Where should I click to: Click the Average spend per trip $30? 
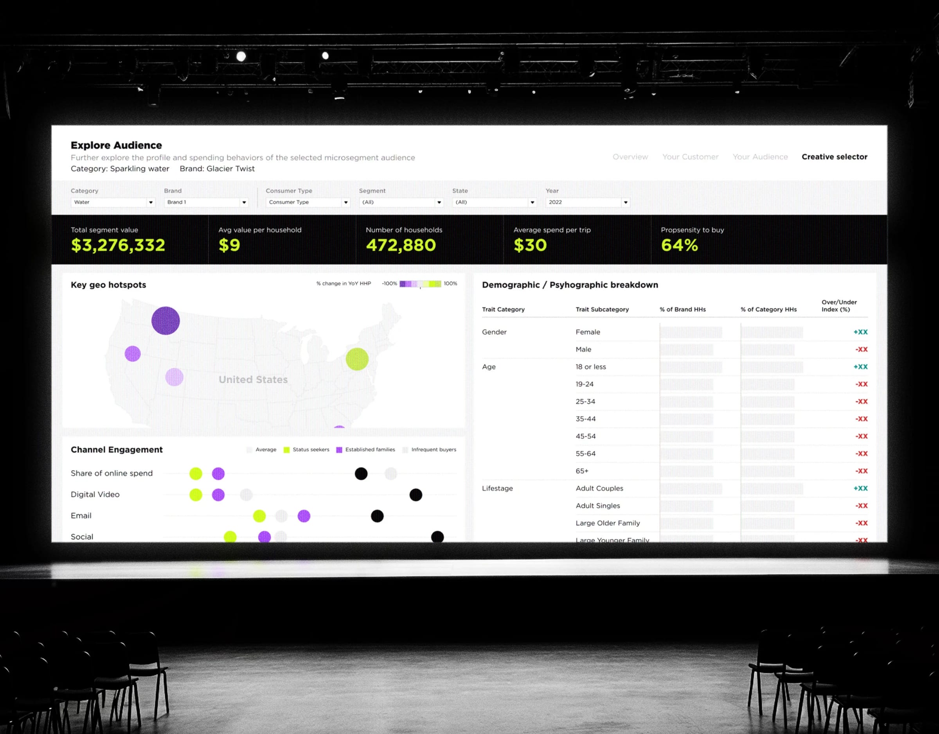point(530,245)
